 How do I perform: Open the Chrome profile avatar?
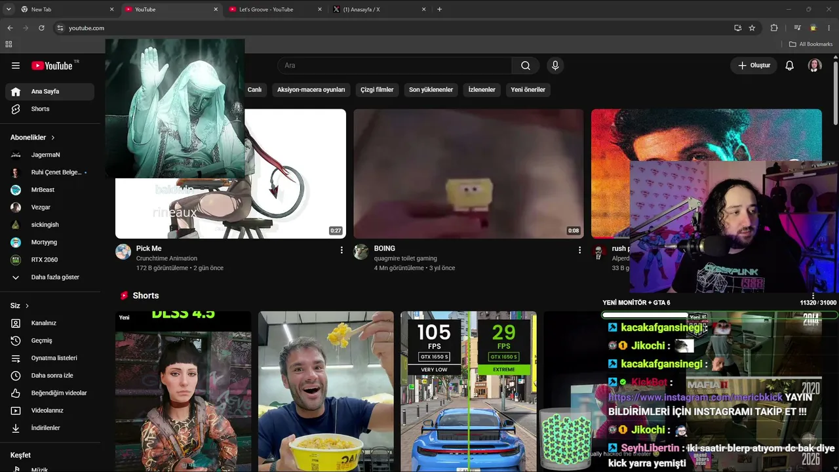(x=813, y=28)
